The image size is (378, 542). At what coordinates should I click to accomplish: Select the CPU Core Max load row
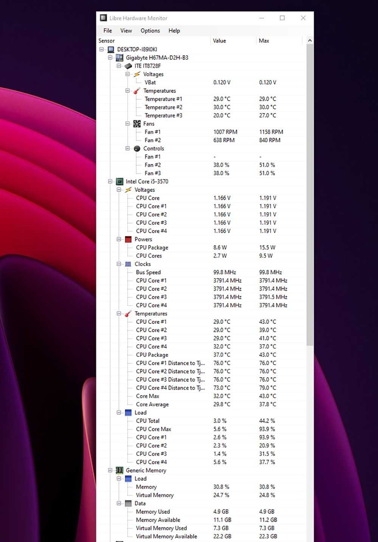tap(201, 429)
